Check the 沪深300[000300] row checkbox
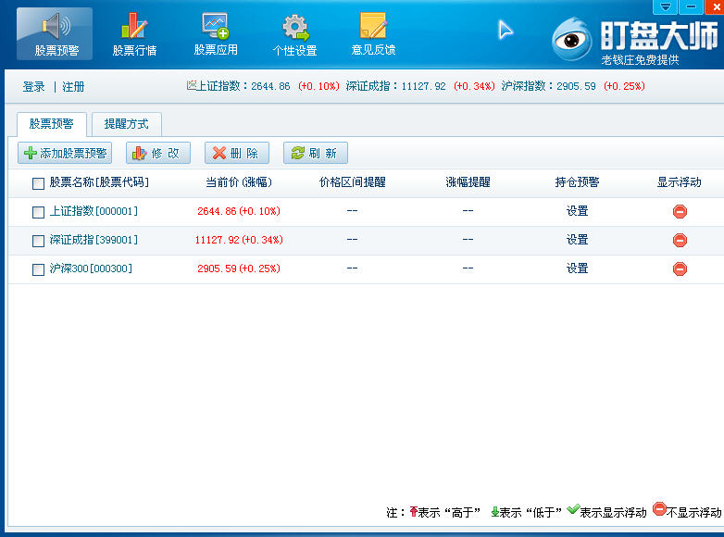The image size is (724, 537). 38,269
